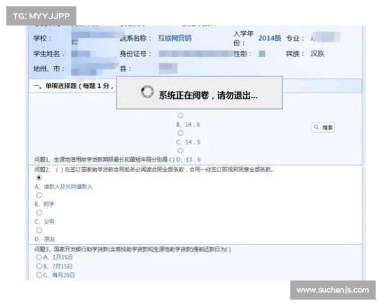Select radio for 借款人及共同借款人 answer

pos(39,178)
